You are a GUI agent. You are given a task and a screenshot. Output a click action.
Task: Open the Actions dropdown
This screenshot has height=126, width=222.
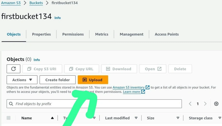[x=22, y=80]
